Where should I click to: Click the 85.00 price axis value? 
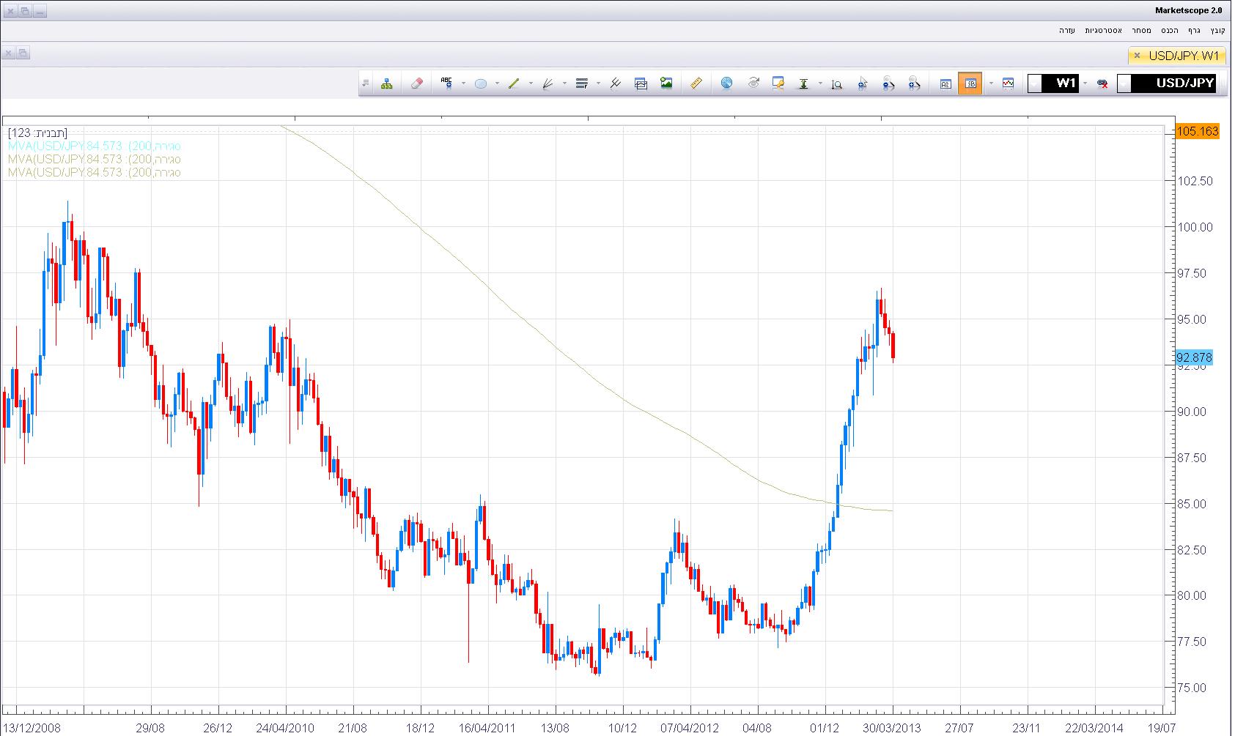point(1191,504)
